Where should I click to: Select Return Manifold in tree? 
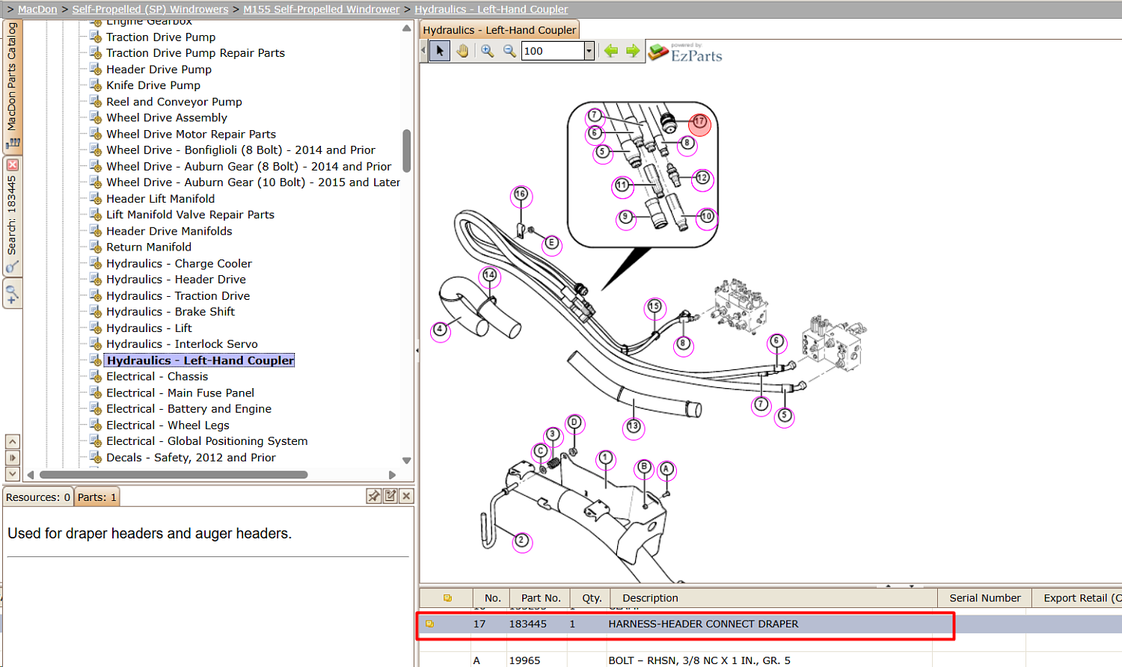pyautogui.click(x=149, y=248)
